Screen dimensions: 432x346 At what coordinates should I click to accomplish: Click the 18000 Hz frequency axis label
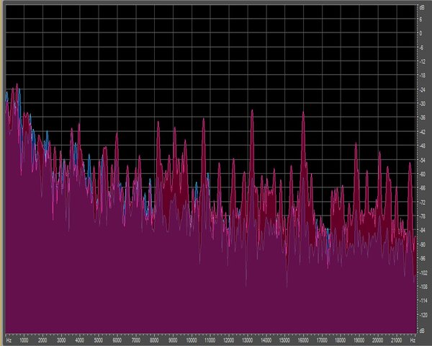coord(341,340)
